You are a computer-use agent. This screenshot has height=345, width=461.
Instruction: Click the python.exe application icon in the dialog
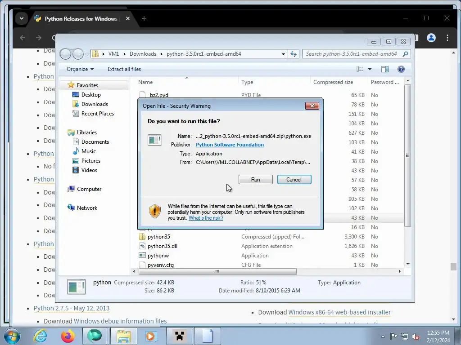pyautogui.click(x=154, y=140)
